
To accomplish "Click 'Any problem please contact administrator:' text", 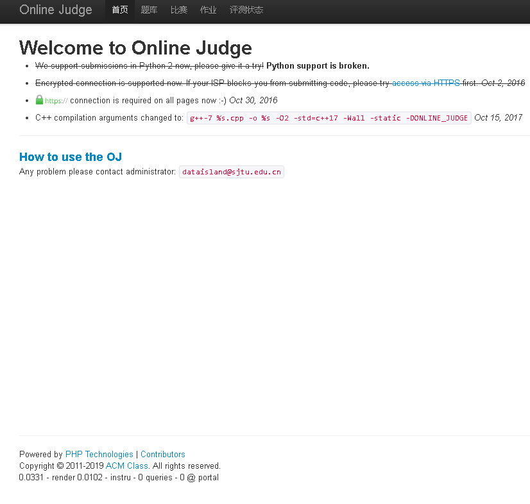I will click(x=98, y=172).
